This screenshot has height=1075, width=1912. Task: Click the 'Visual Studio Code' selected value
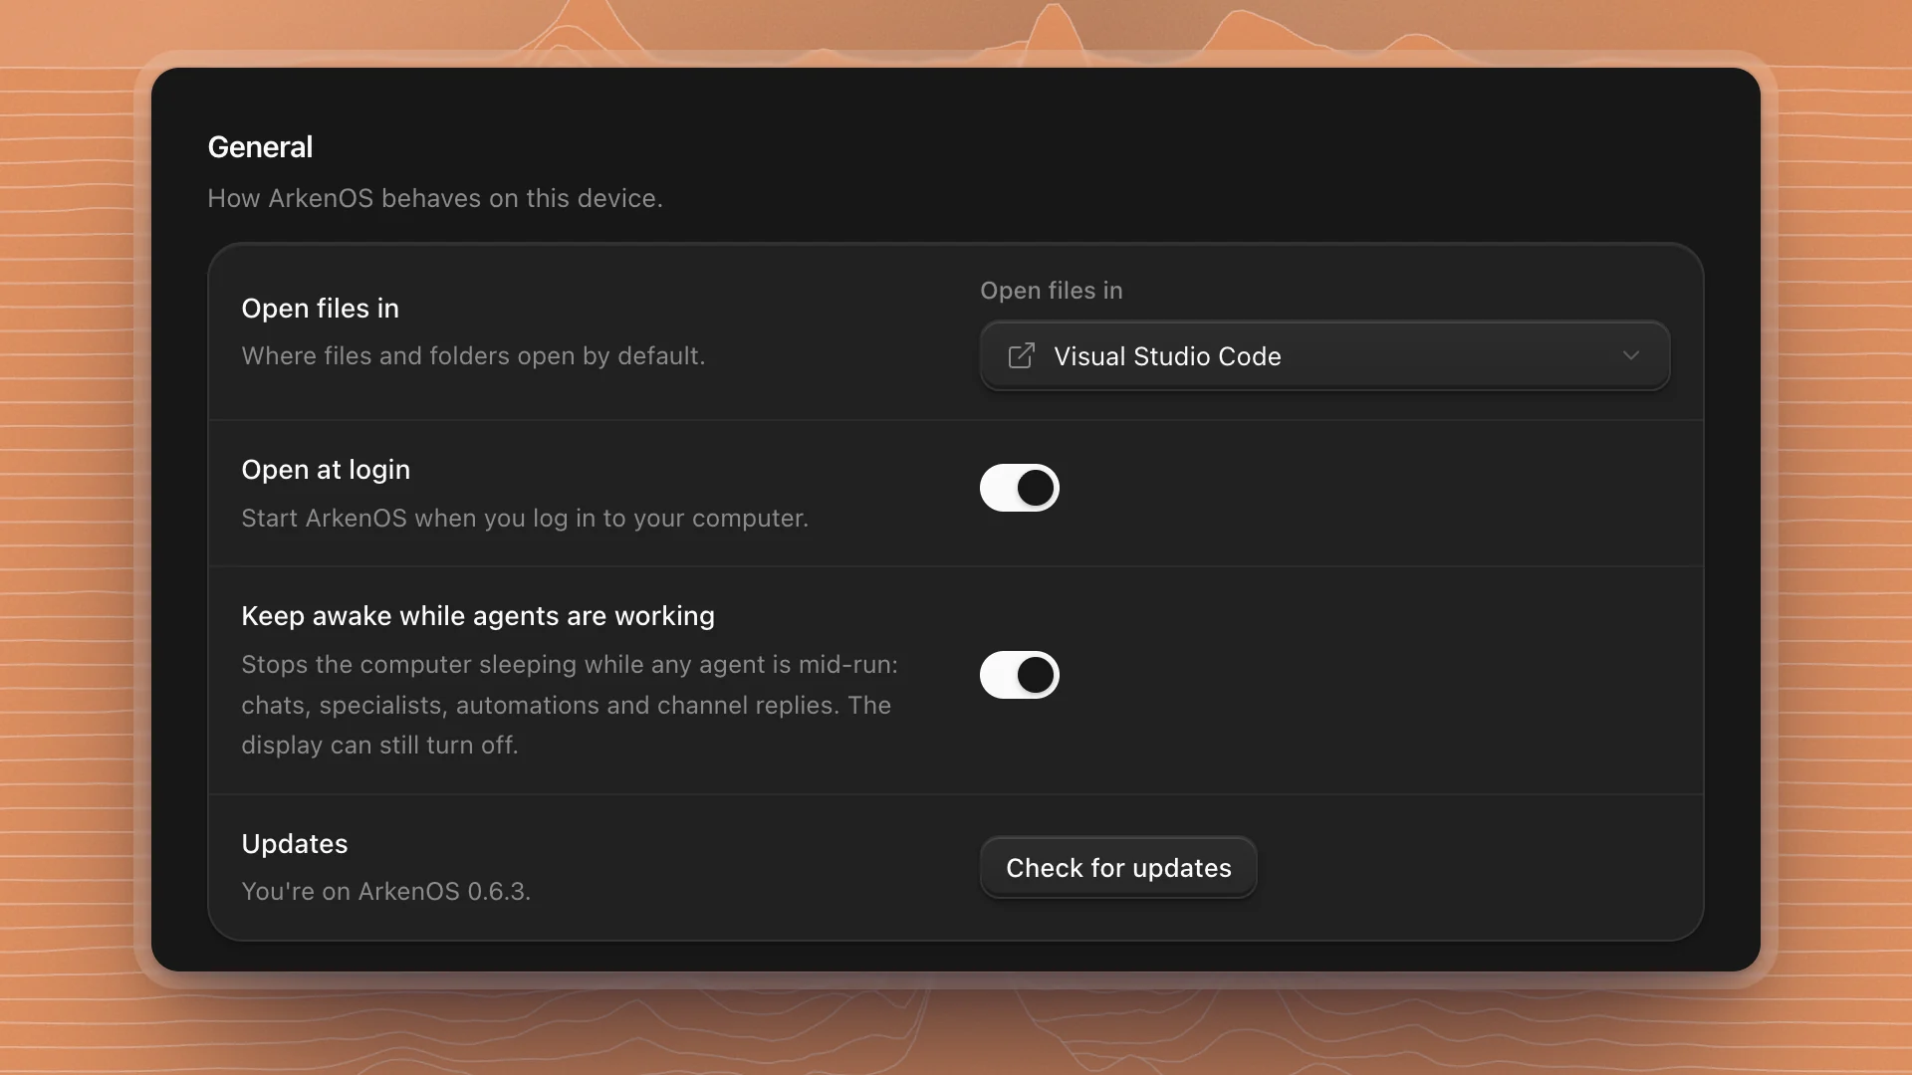(1167, 356)
